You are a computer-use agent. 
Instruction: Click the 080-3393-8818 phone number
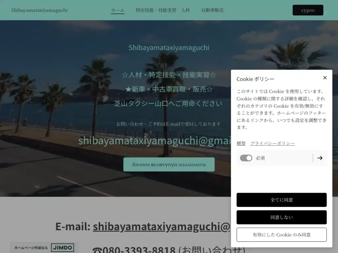[139, 250]
